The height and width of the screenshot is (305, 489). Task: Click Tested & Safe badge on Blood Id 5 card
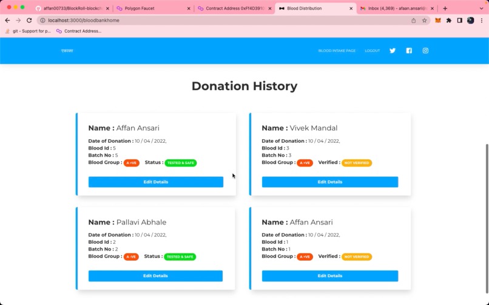tap(181, 163)
